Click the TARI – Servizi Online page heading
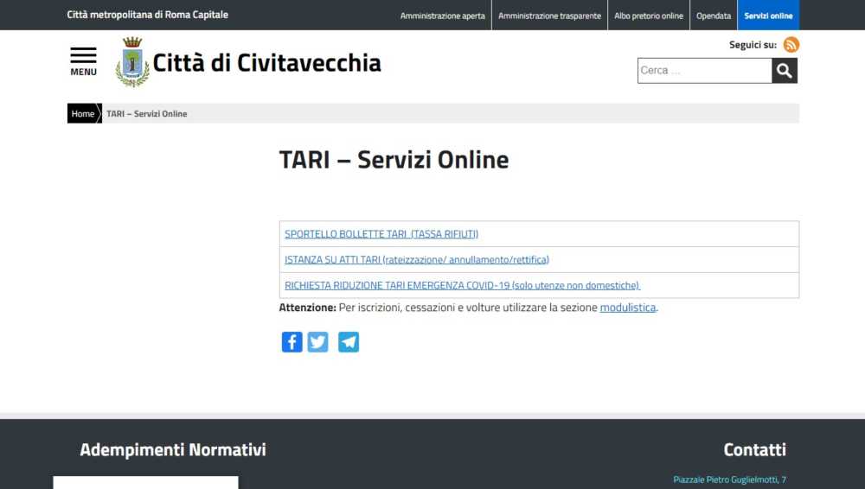 pyautogui.click(x=394, y=160)
